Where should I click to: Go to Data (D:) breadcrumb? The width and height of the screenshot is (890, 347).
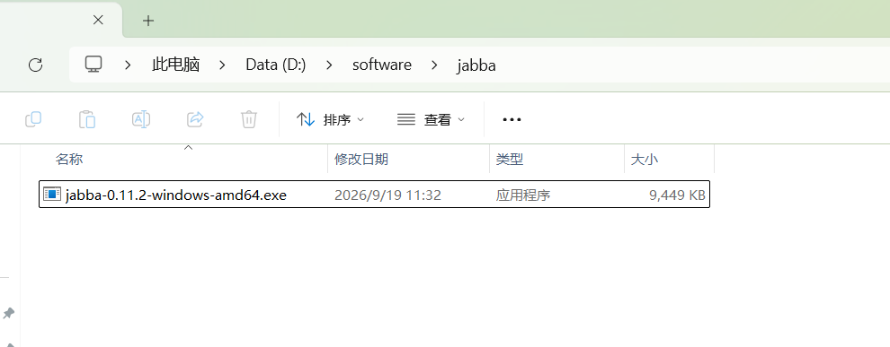[276, 65]
